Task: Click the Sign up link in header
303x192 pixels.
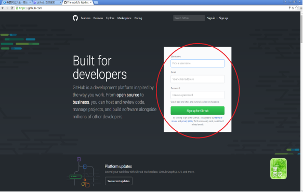Action: coord(223,18)
